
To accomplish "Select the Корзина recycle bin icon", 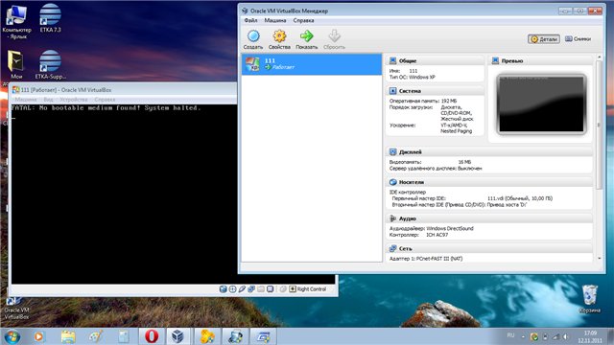I will point(589,299).
